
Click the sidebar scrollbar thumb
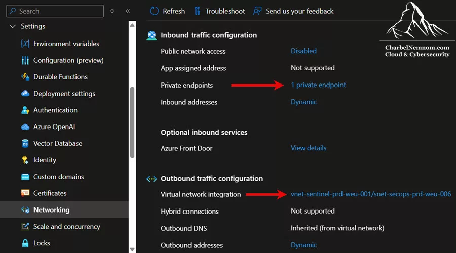click(132, 122)
